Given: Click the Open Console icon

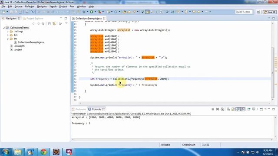Looking at the screenshot, I should tap(261, 109).
